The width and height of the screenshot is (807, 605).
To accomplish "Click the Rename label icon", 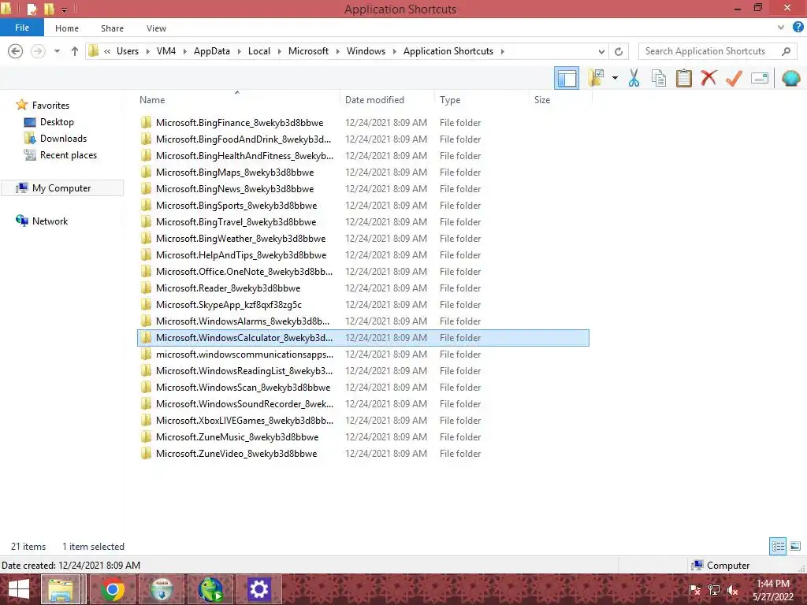I will (x=760, y=78).
